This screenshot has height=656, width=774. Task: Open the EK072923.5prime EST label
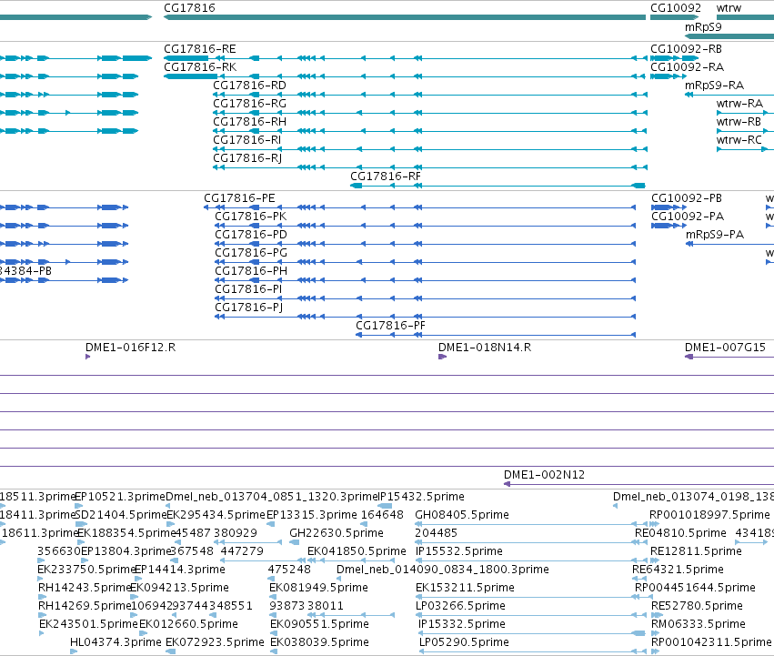[x=215, y=642]
